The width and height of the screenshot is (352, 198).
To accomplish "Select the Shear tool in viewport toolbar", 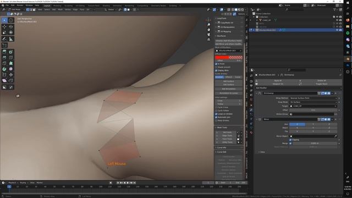I will pyautogui.click(x=4, y=81).
